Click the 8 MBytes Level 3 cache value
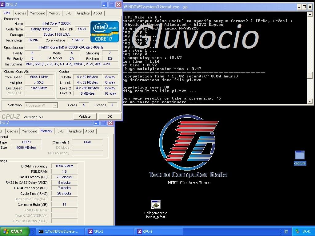Screen dimensions: 315x236 (87, 93)
